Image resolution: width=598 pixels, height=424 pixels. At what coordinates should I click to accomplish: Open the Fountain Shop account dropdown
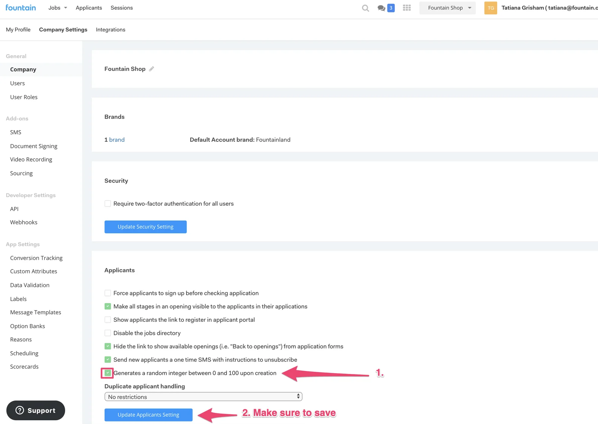tap(447, 8)
